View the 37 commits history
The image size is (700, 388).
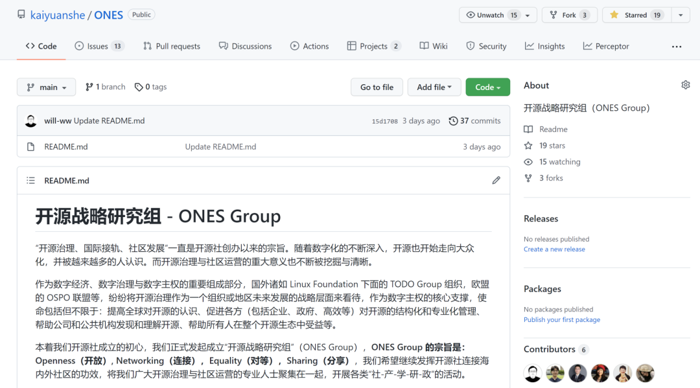(474, 121)
